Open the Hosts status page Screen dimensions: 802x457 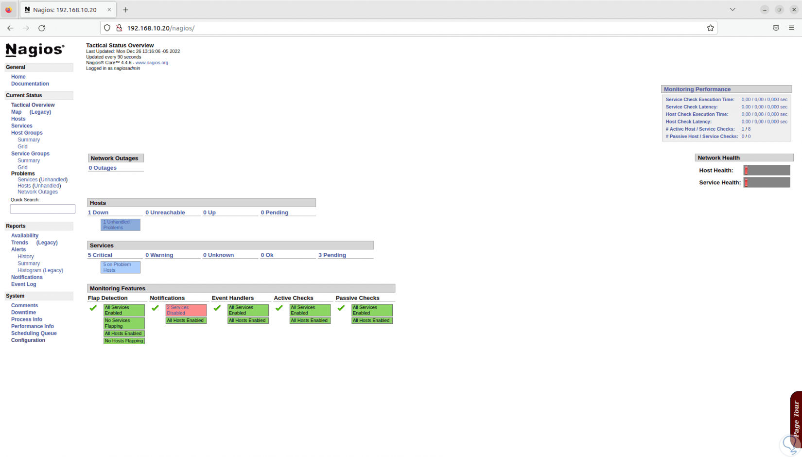[18, 119]
